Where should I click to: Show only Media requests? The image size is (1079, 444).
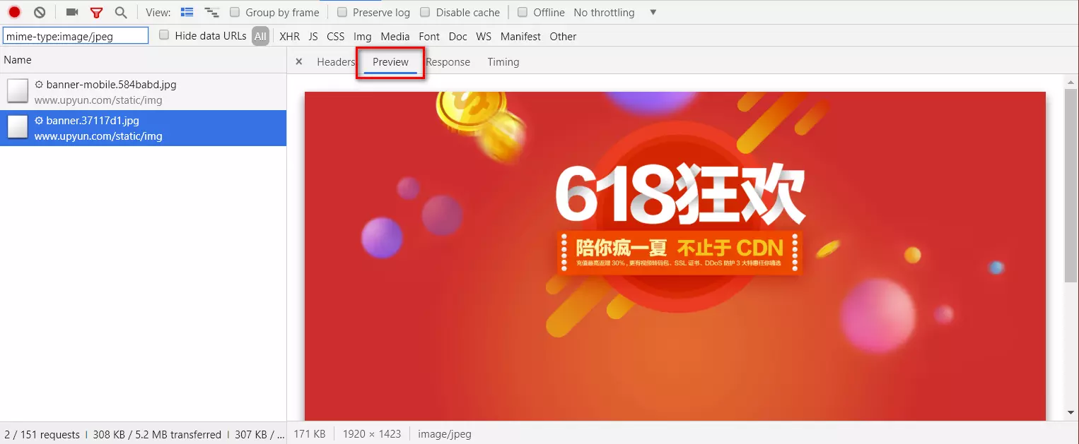(395, 37)
